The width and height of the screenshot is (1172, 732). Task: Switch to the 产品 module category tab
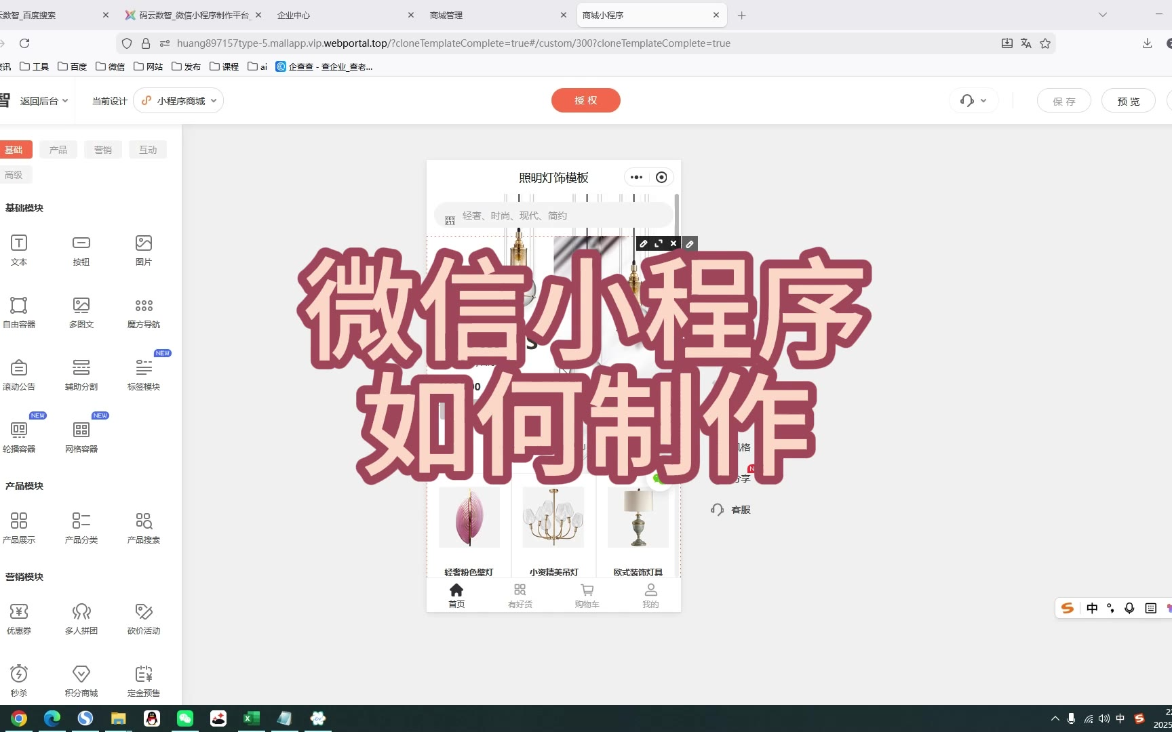(x=58, y=150)
